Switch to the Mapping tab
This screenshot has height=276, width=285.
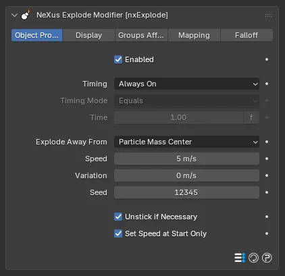[x=194, y=35]
